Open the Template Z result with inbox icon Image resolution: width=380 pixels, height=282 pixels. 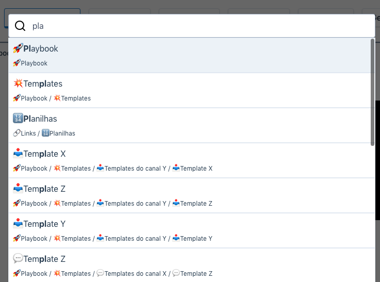pyautogui.click(x=191, y=196)
